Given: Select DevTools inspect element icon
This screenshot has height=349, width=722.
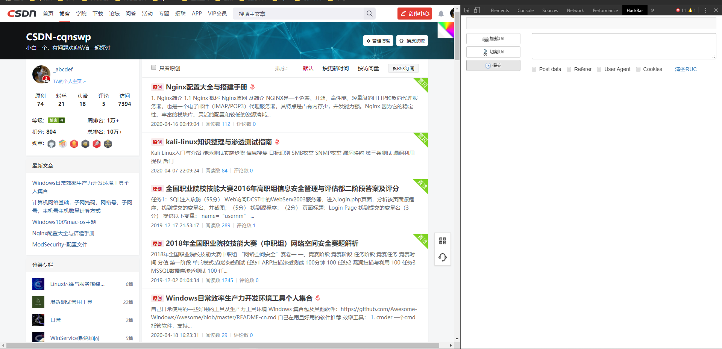Looking at the screenshot, I should [467, 11].
